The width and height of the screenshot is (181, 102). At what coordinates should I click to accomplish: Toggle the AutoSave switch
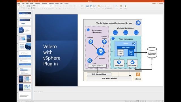28,1
